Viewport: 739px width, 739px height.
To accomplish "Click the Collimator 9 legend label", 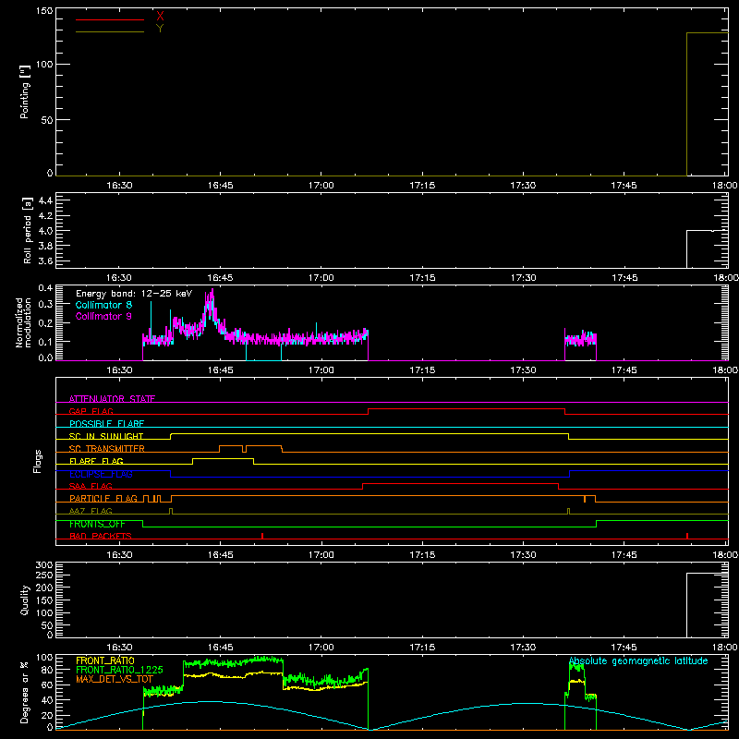I will (x=103, y=316).
